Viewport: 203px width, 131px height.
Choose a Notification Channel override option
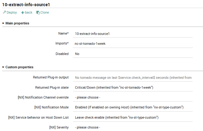point(133,97)
